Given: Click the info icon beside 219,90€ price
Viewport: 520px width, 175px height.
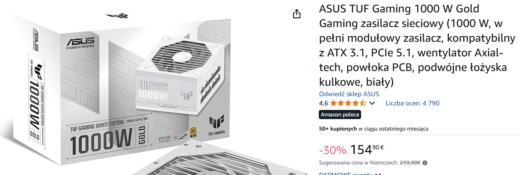Looking at the screenshot, I should (425, 163).
